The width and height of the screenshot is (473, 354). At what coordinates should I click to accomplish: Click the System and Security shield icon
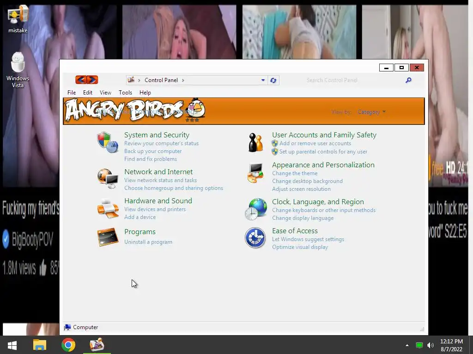click(x=107, y=142)
